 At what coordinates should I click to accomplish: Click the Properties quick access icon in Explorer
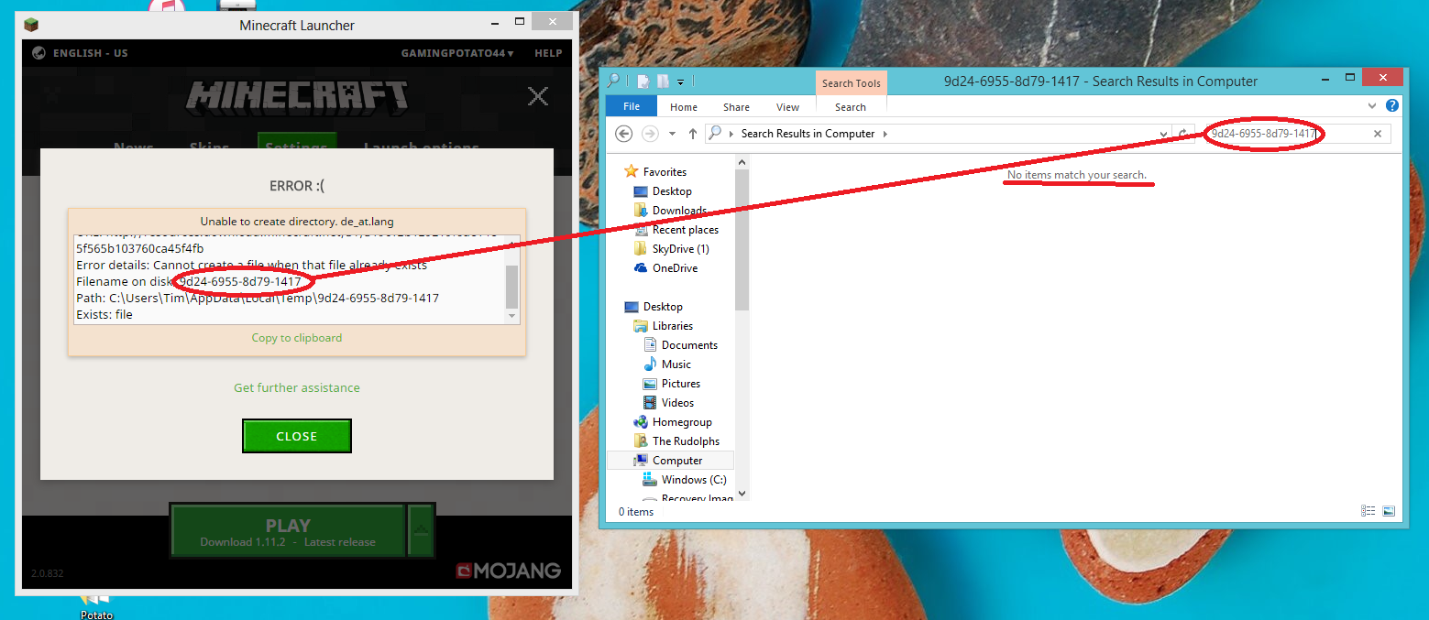tap(643, 82)
